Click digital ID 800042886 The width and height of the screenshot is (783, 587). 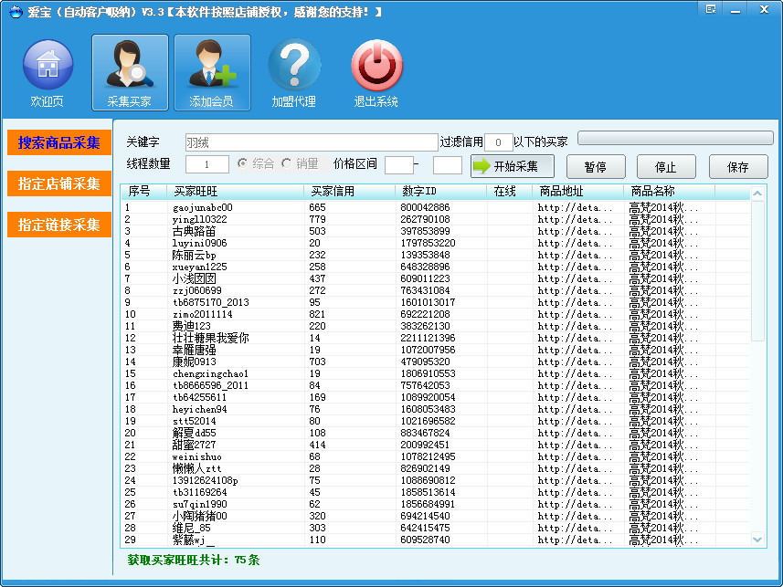tap(425, 207)
